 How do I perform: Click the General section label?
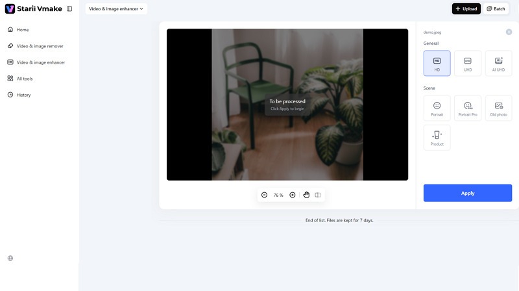click(431, 43)
